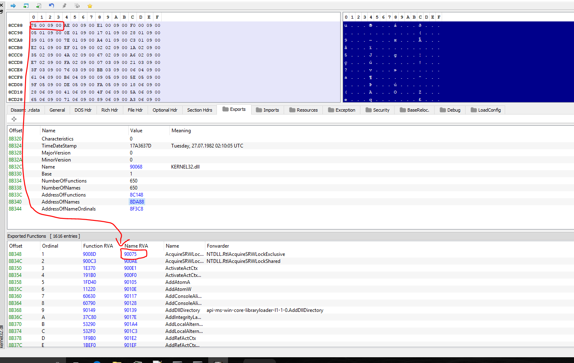
Task: Switch to the Disasm: .rdata tab
Action: click(x=26, y=110)
